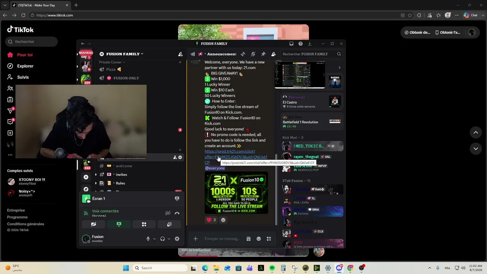Open Discord user settings gear
Viewport: 487px width, 274px height.
coord(177,239)
